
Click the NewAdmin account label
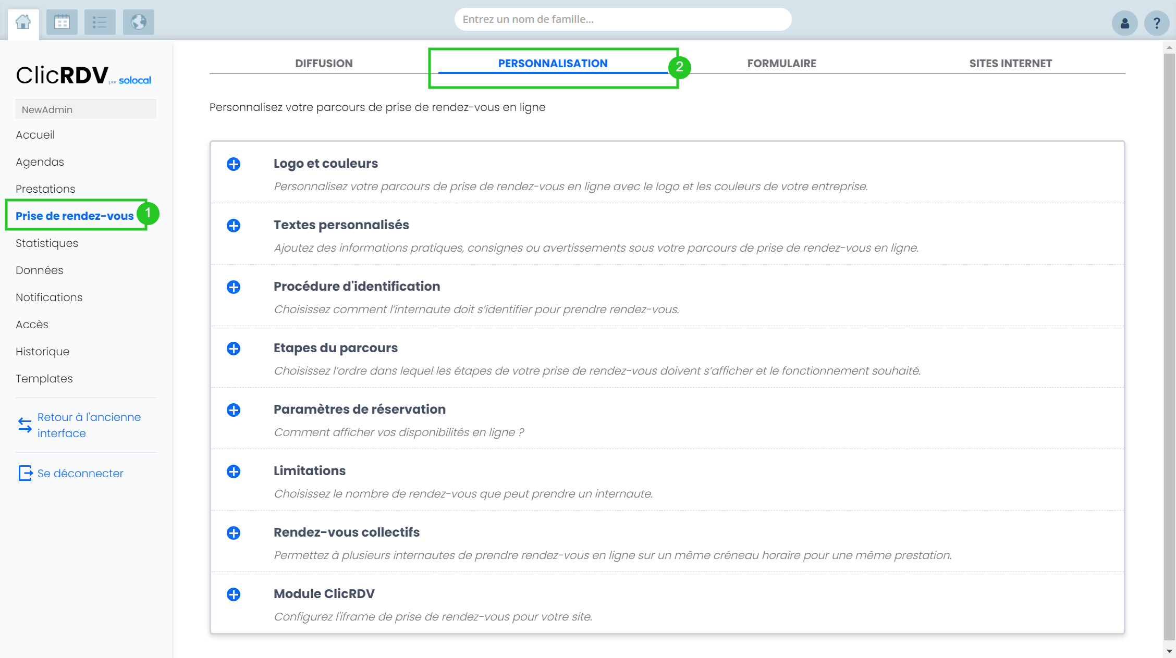click(x=86, y=109)
